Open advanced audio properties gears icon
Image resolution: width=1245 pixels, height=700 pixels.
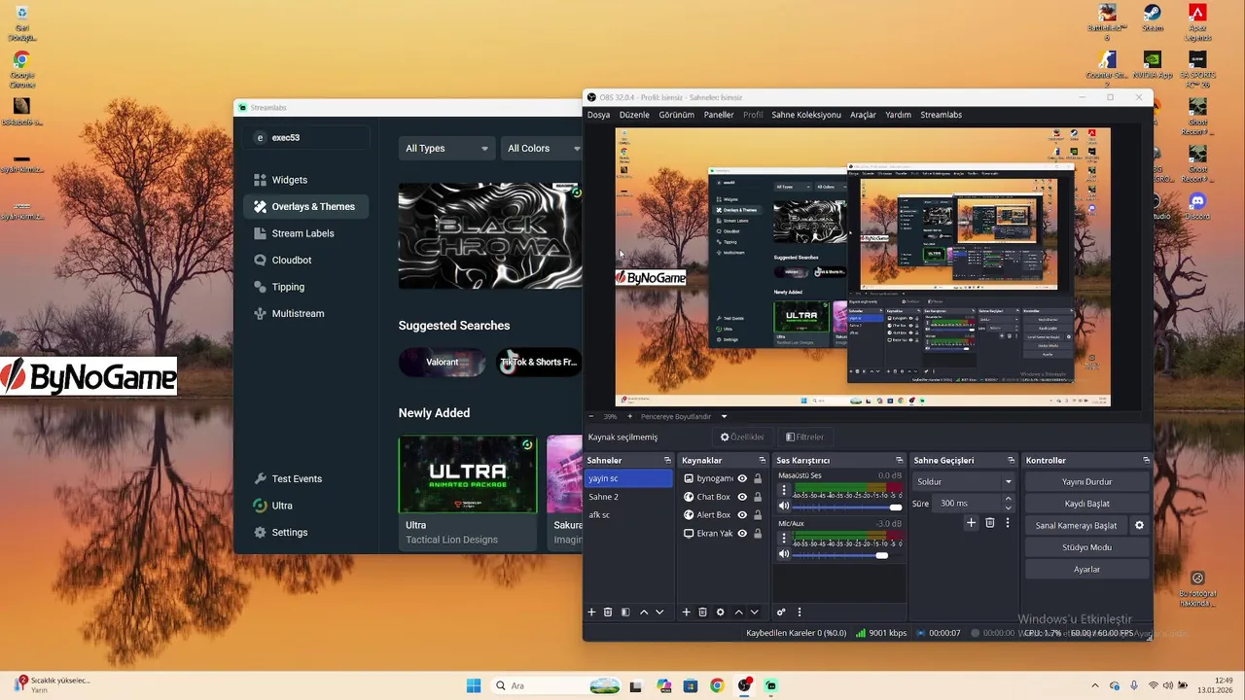780,612
